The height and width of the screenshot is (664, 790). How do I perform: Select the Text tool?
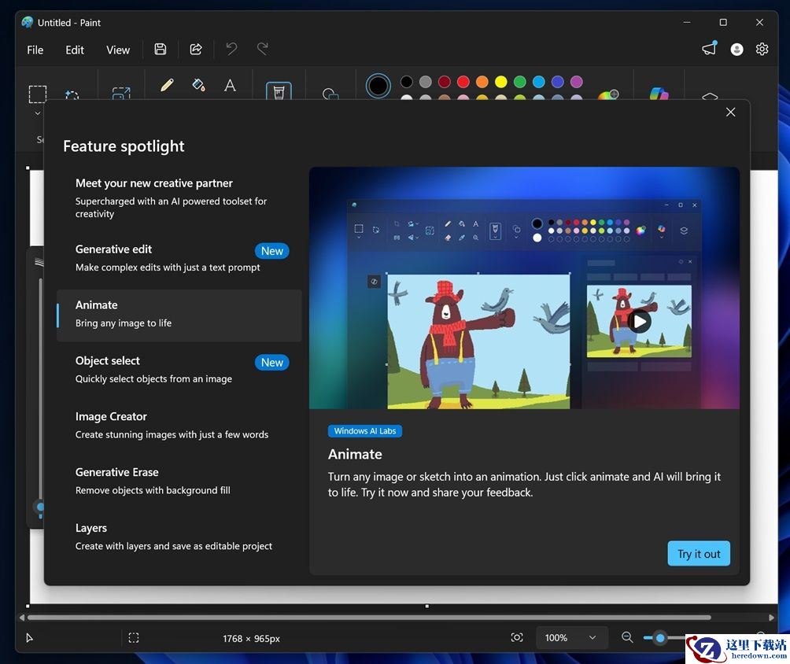(230, 85)
